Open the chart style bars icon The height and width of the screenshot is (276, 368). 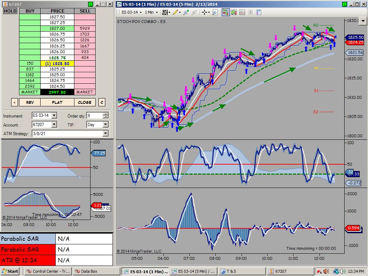pyautogui.click(x=165, y=13)
